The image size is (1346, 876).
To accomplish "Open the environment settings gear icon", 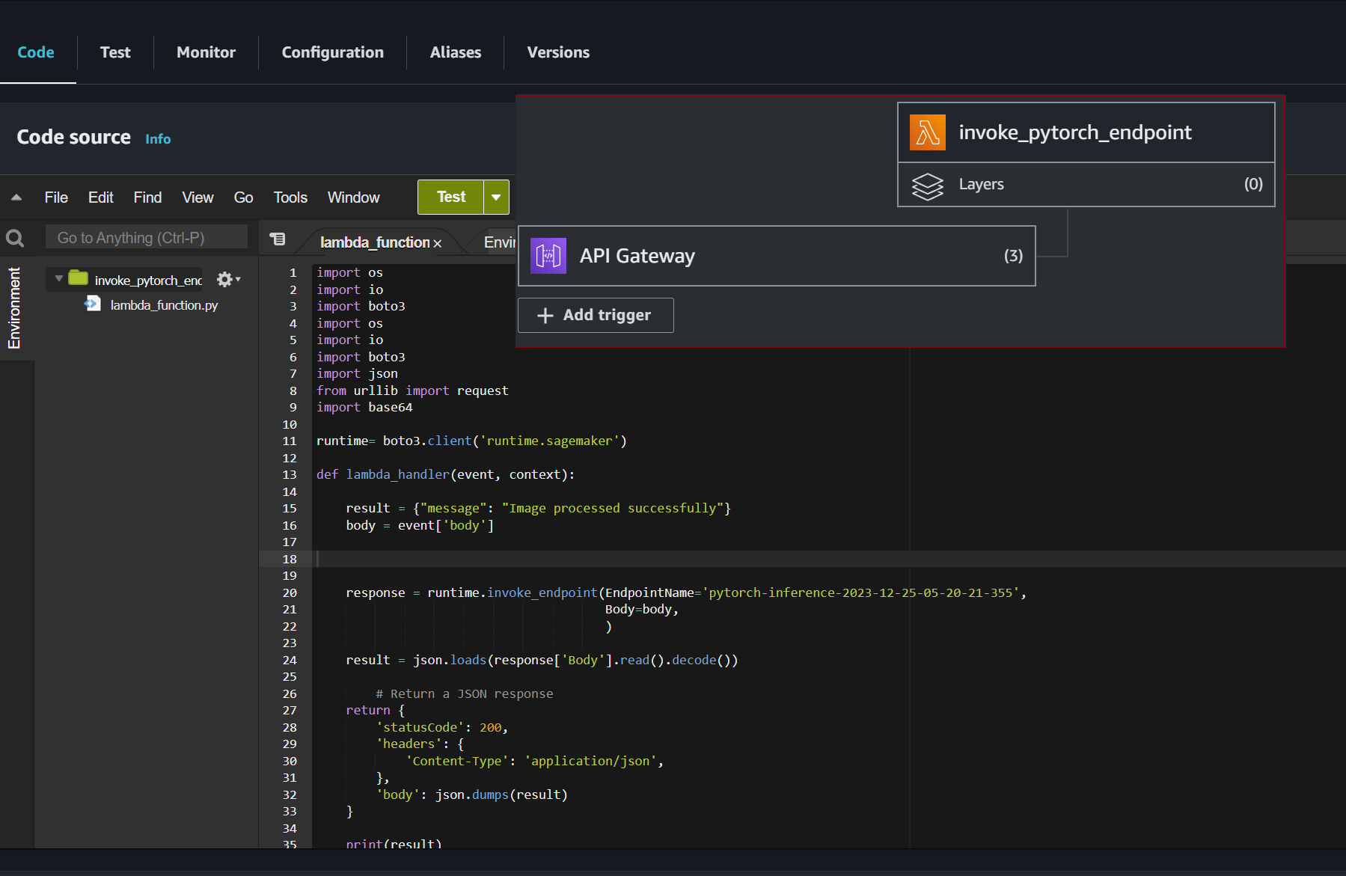I will point(224,279).
